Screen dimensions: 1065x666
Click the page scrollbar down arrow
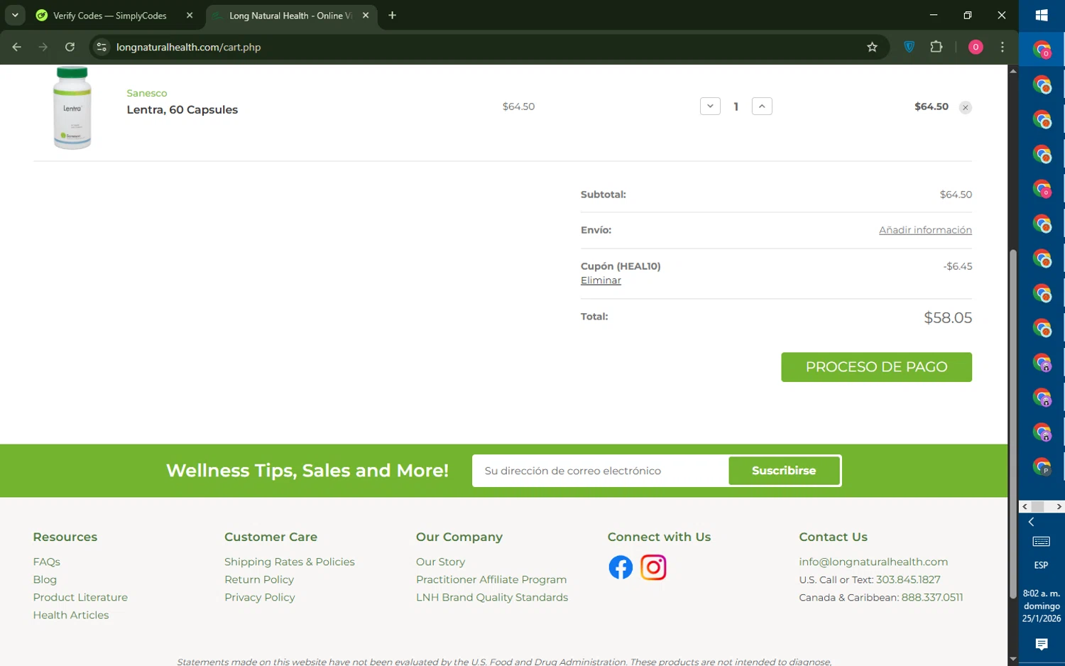click(1013, 660)
